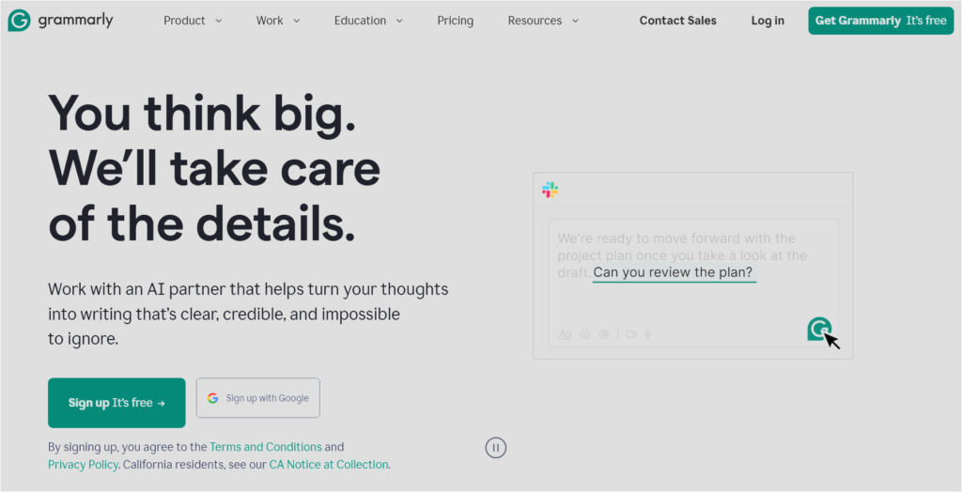Click the green Grammarly button in message box
This screenshot has width=962, height=492.
tap(819, 329)
